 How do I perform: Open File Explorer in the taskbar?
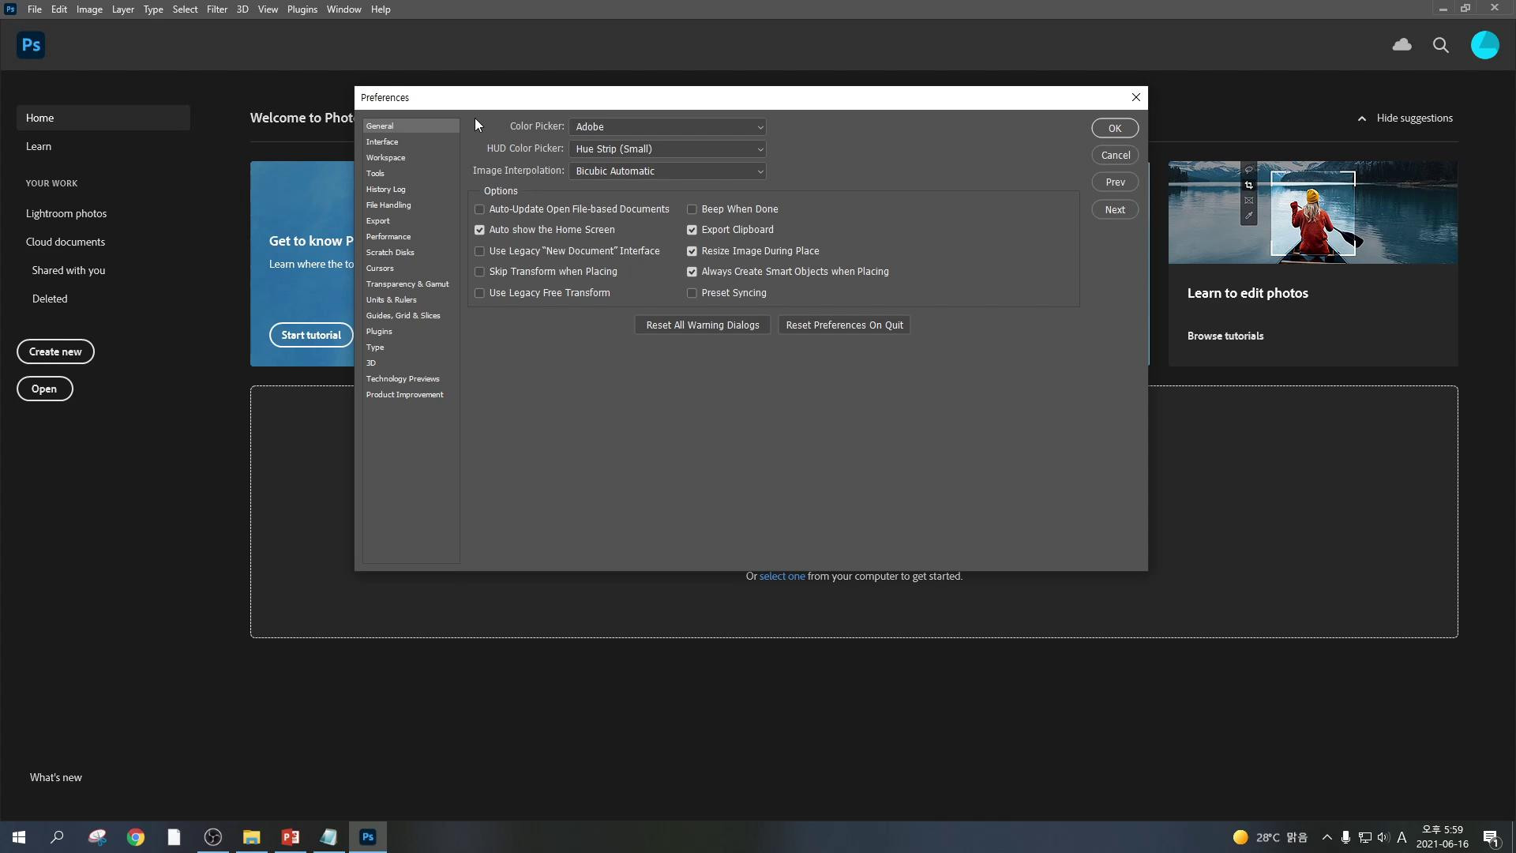point(251,837)
